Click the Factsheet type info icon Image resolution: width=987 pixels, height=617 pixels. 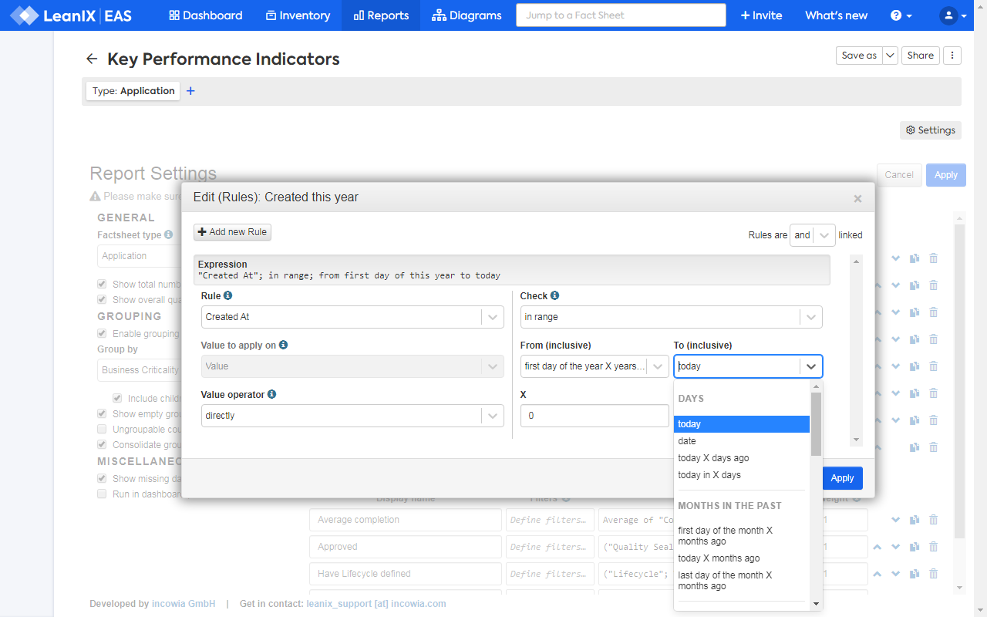point(169,234)
